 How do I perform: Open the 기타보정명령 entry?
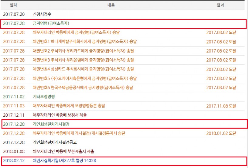click(x=44, y=97)
